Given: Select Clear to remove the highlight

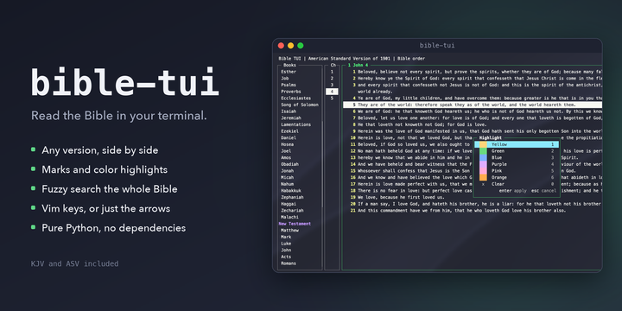Looking at the screenshot, I should pos(517,184).
